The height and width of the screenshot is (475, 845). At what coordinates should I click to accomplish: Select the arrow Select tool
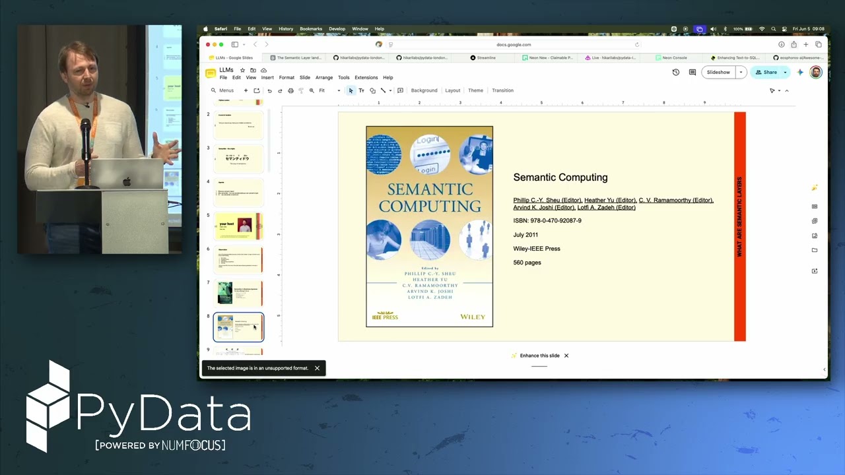[x=351, y=90]
